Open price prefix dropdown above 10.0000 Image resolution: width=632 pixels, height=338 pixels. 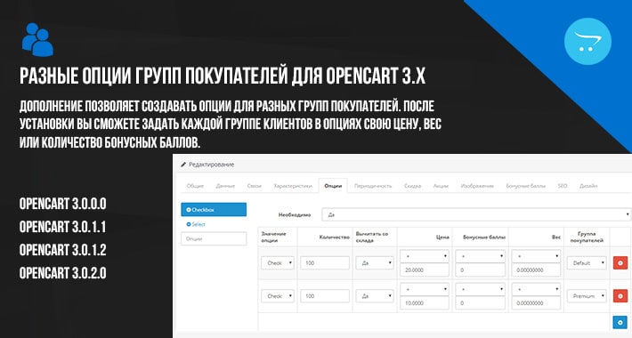[x=425, y=289]
